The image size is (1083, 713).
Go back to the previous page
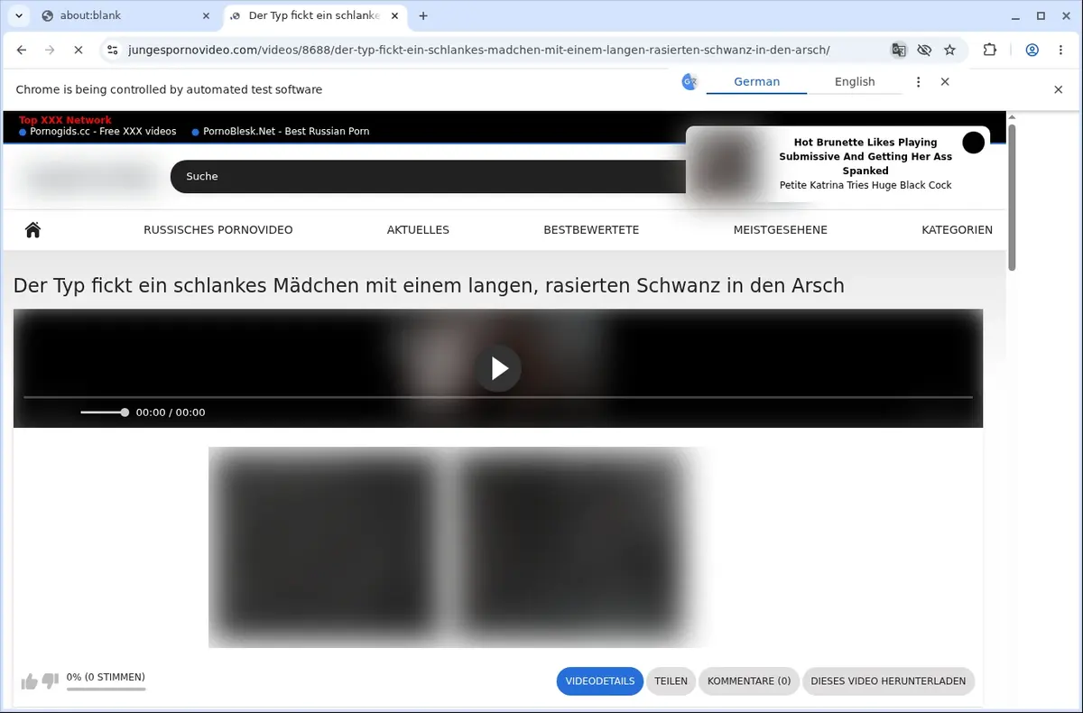[22, 51]
